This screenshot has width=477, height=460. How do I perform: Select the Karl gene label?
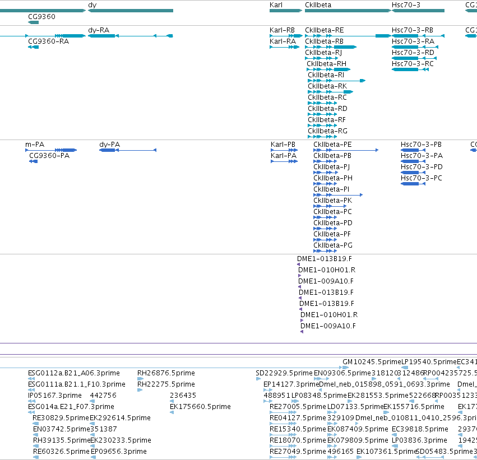[276, 5]
